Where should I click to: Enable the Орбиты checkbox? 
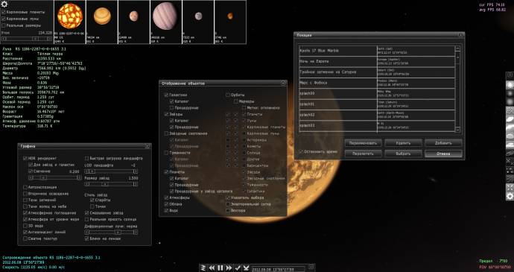(228, 95)
